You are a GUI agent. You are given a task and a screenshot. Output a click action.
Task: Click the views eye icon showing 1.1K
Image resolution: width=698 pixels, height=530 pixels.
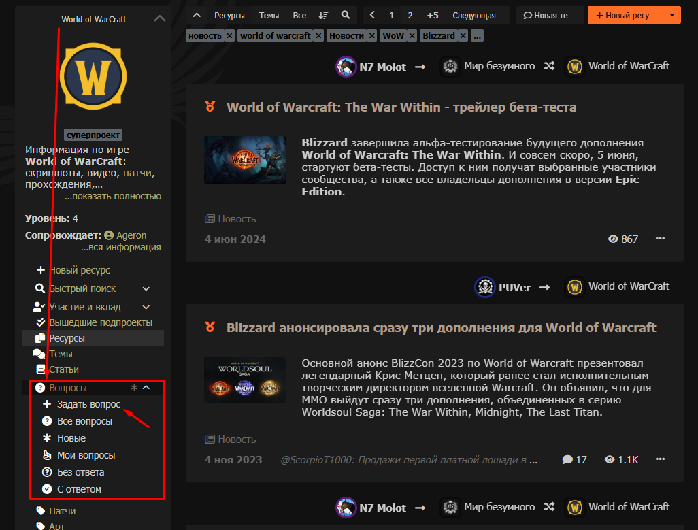click(x=610, y=459)
